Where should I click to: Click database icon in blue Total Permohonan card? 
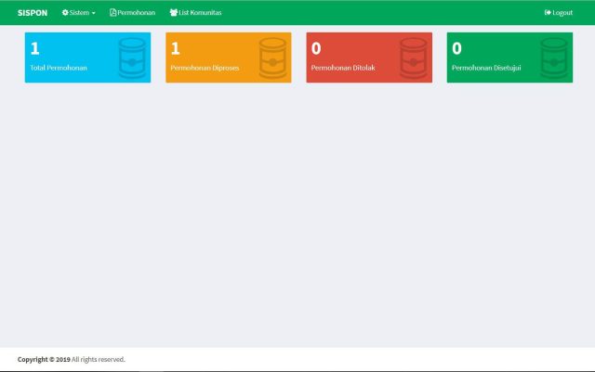(x=133, y=58)
